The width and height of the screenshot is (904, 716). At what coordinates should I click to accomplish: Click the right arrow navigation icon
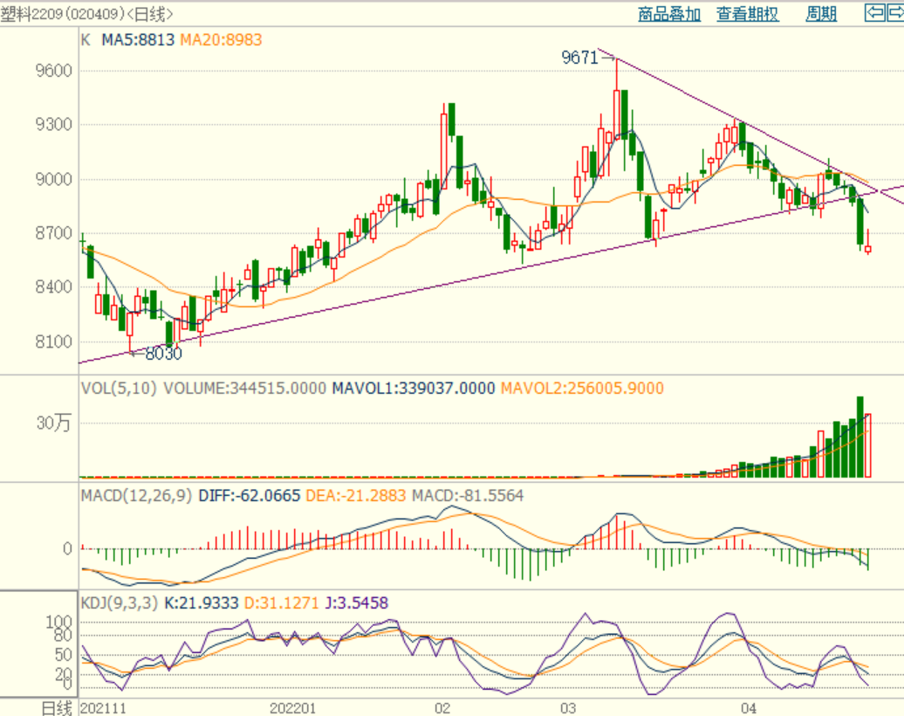(x=895, y=13)
